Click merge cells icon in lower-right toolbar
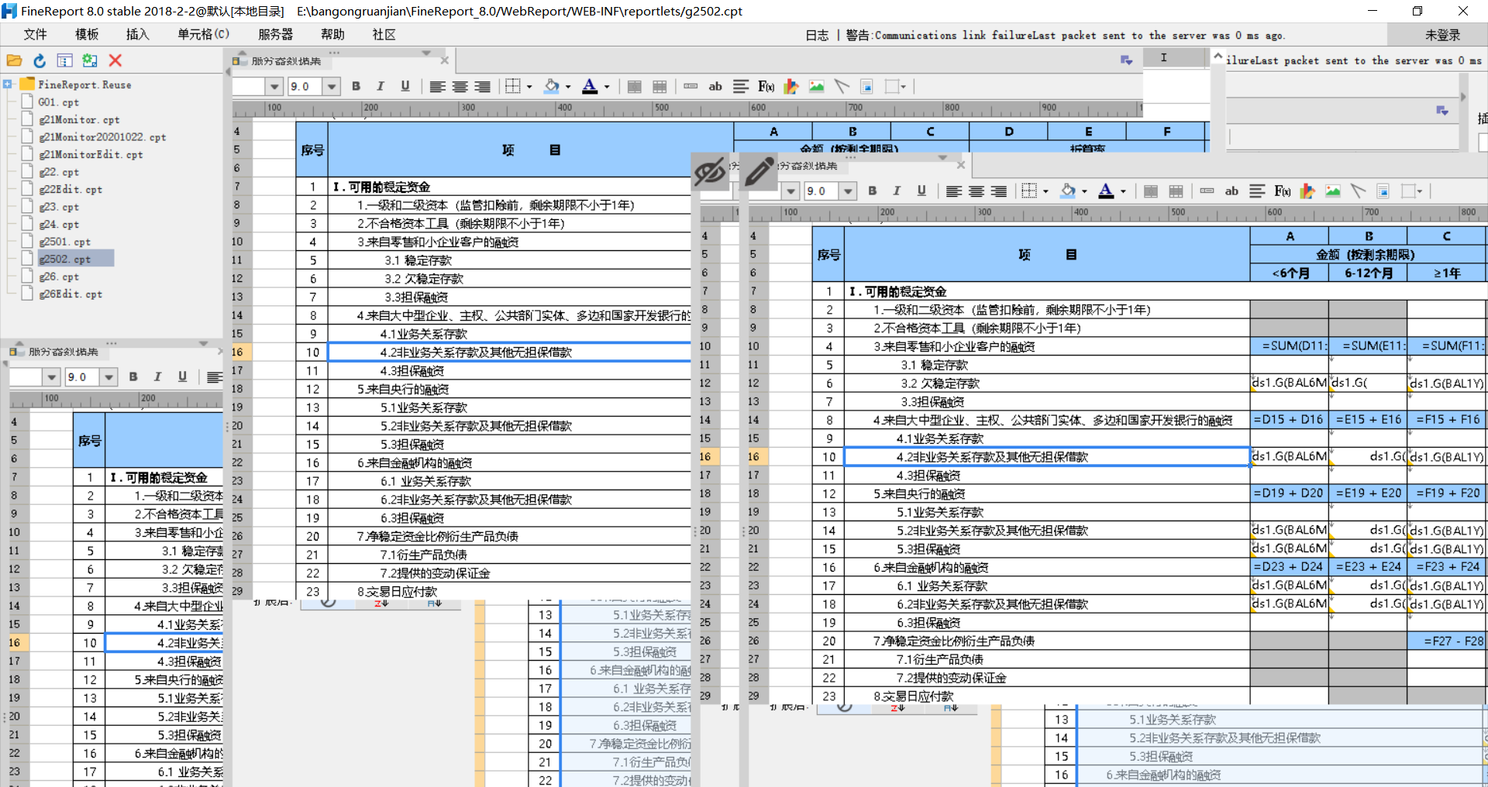Viewport: 1488px width, 787px height. click(x=1151, y=191)
